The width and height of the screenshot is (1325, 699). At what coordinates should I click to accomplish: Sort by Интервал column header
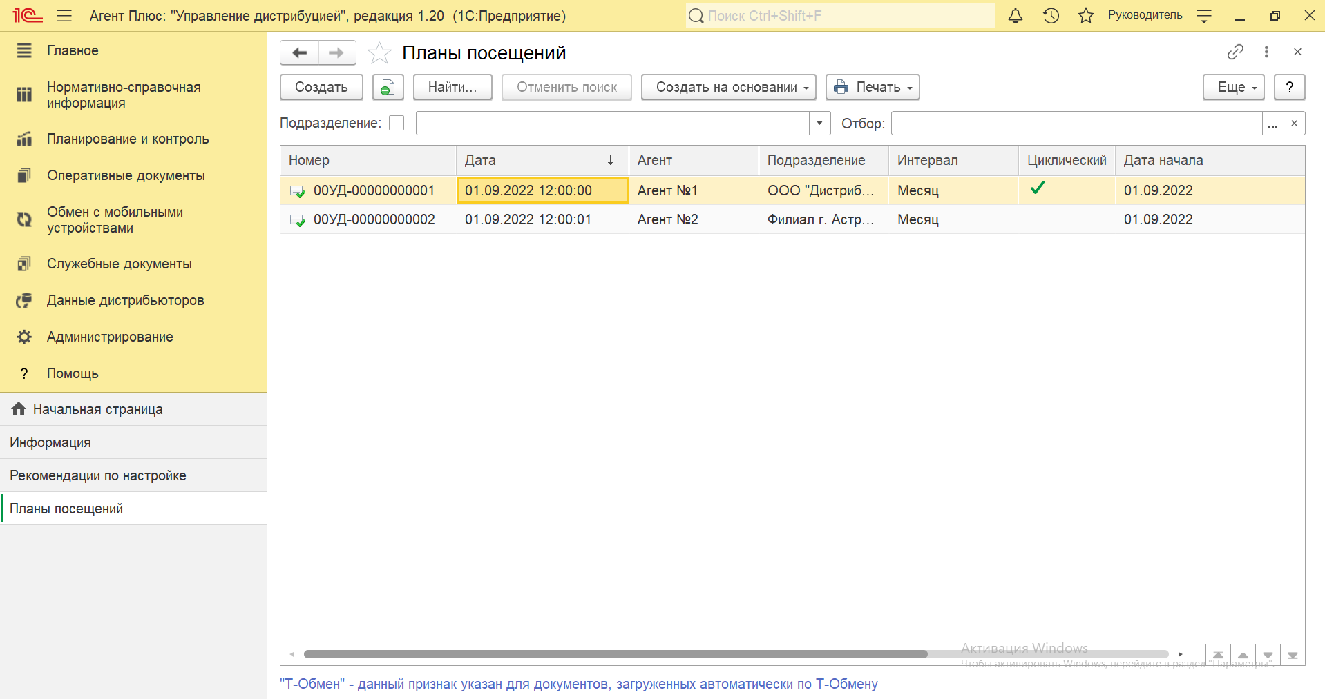953,160
